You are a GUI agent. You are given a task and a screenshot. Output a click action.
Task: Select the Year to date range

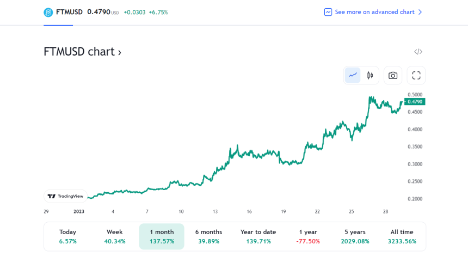(x=258, y=236)
